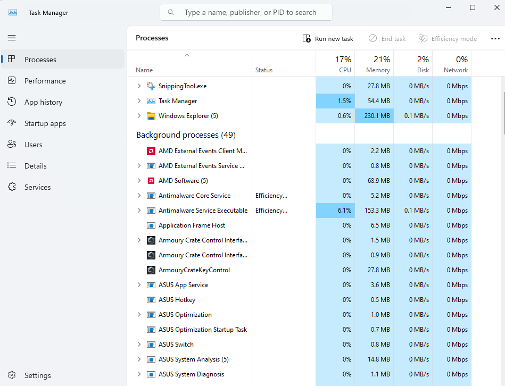The image size is (505, 386).
Task: Expand the SnippingTool.exe process row
Action: pos(139,86)
